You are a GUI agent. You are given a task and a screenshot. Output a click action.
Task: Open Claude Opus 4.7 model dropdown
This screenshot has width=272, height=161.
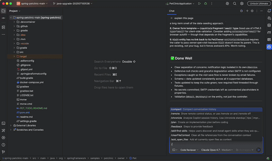tap(217, 150)
